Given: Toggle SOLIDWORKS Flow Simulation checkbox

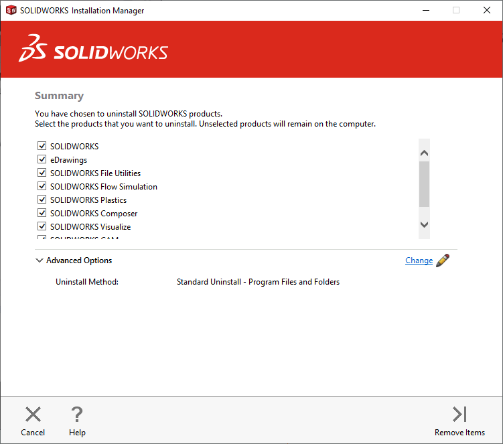Looking at the screenshot, I should [x=42, y=186].
